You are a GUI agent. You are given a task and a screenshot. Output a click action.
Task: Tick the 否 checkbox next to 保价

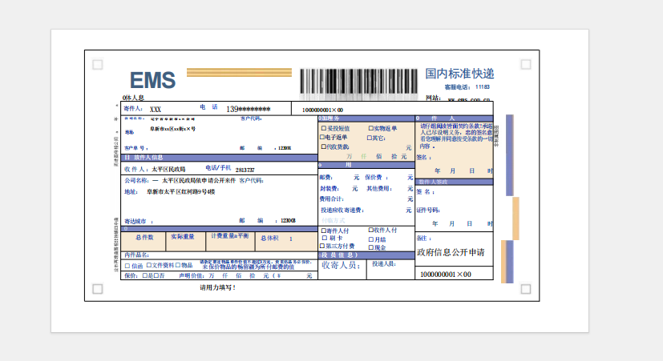click(x=156, y=275)
